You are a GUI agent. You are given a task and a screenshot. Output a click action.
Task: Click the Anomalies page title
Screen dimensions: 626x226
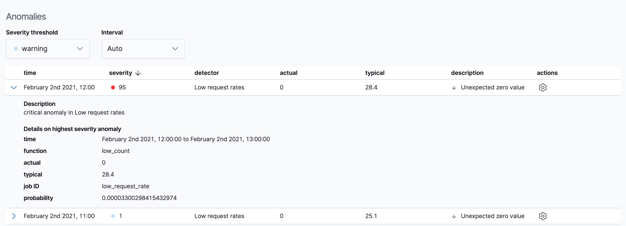[26, 16]
